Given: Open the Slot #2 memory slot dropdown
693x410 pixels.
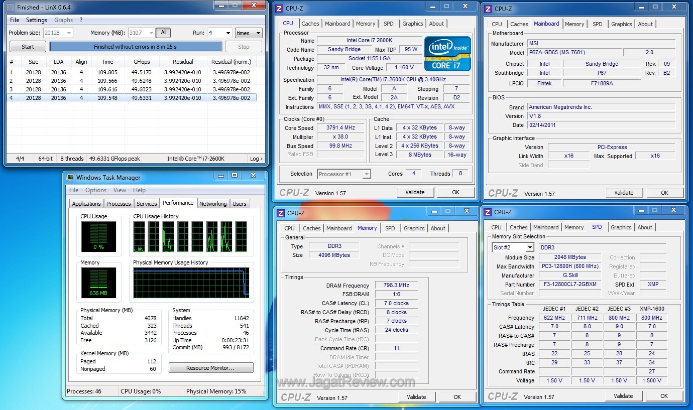Looking at the screenshot, I should [x=513, y=247].
